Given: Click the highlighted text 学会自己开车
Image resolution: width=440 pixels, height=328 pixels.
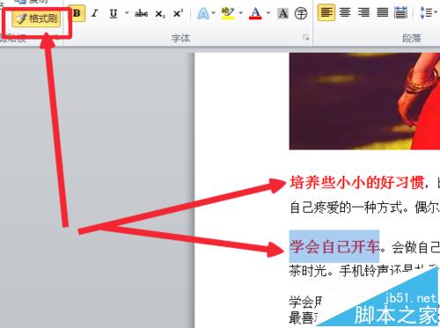Looking at the screenshot, I should tap(334, 246).
